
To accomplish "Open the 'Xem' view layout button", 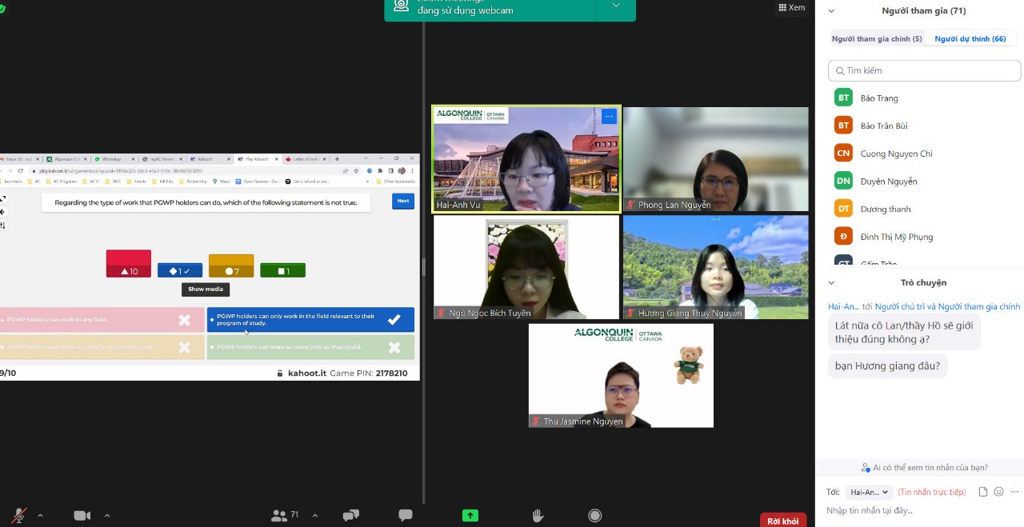I will pos(792,7).
